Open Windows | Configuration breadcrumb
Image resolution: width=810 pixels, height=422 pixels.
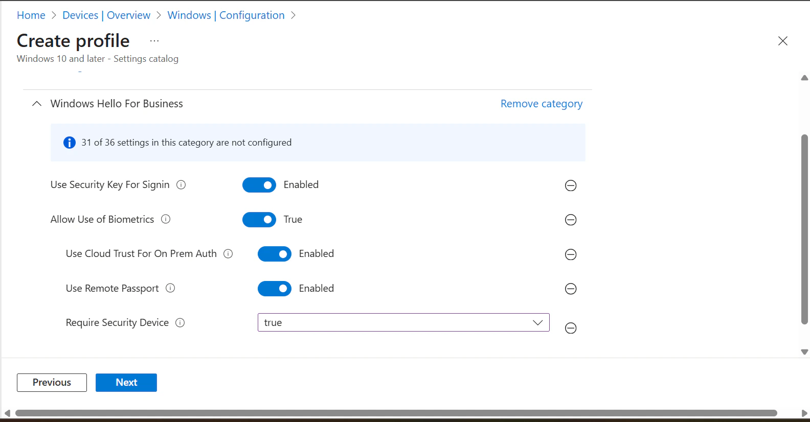pyautogui.click(x=226, y=15)
